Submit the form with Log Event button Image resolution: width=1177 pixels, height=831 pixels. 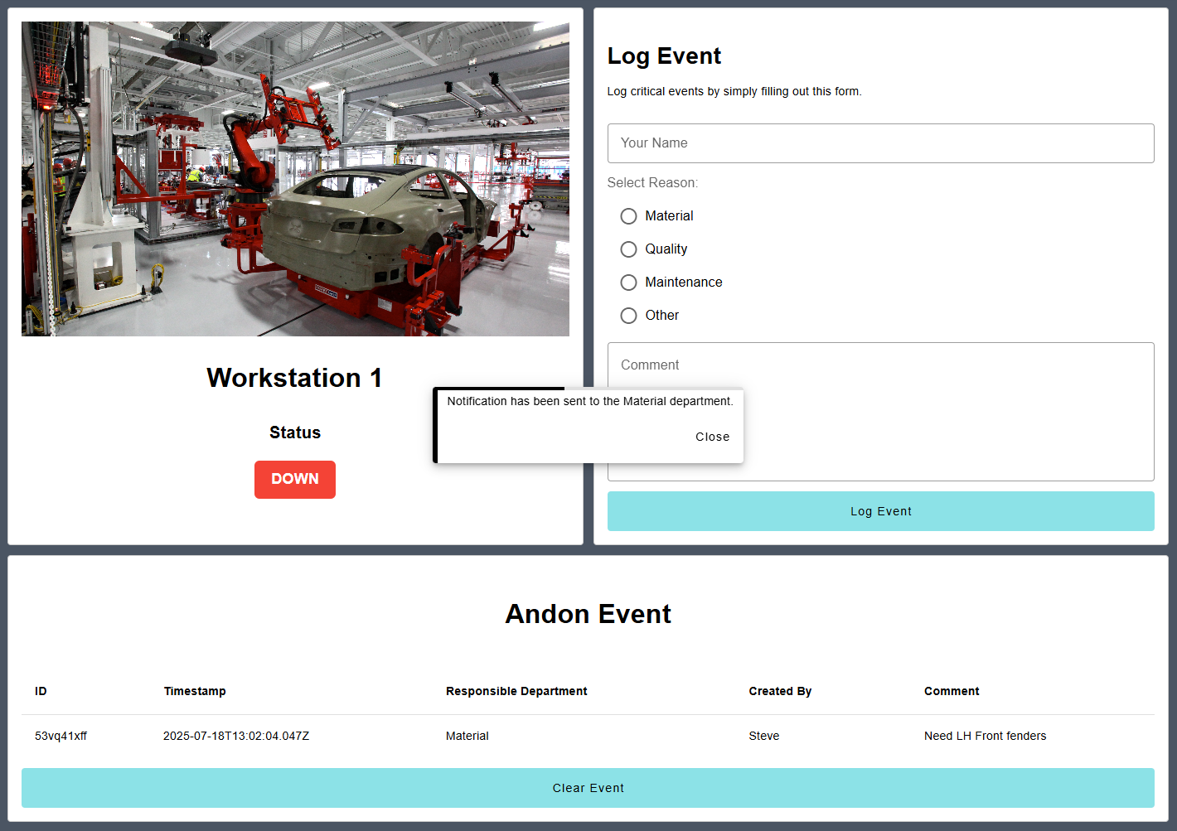coord(880,511)
